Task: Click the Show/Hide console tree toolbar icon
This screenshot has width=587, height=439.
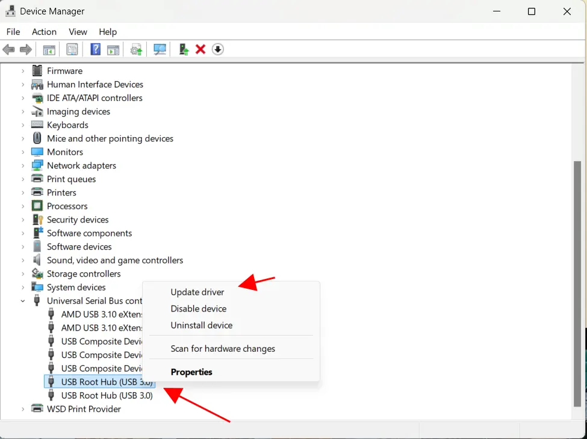Action: [x=49, y=49]
